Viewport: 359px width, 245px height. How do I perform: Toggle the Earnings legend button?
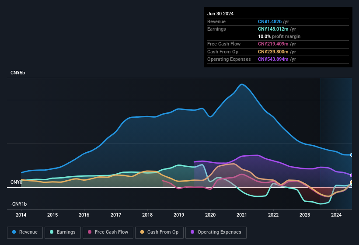(x=63, y=232)
